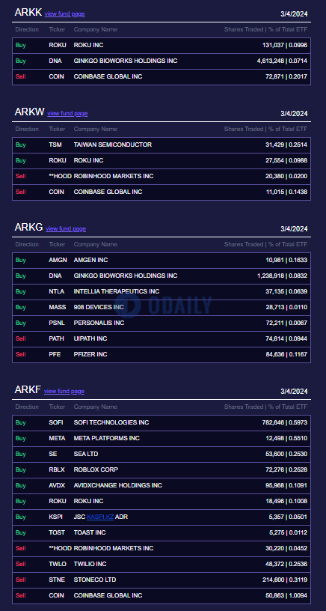This screenshot has width=326, height=611.
Task: Open the ARKG view fund page link
Action: (66, 228)
